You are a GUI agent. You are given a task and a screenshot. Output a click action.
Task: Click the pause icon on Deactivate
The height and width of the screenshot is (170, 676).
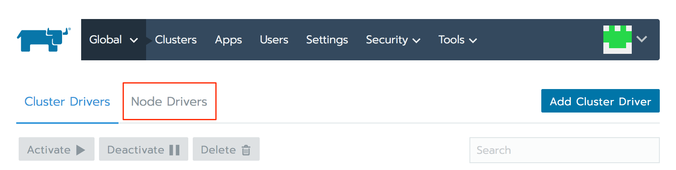(x=174, y=150)
